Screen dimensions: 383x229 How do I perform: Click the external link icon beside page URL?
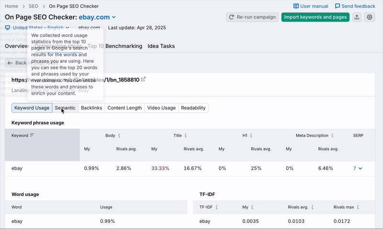[x=143, y=80]
